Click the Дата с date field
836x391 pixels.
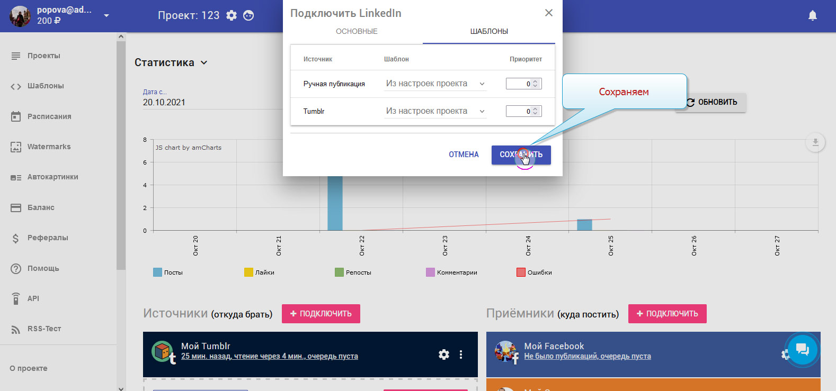(212, 102)
